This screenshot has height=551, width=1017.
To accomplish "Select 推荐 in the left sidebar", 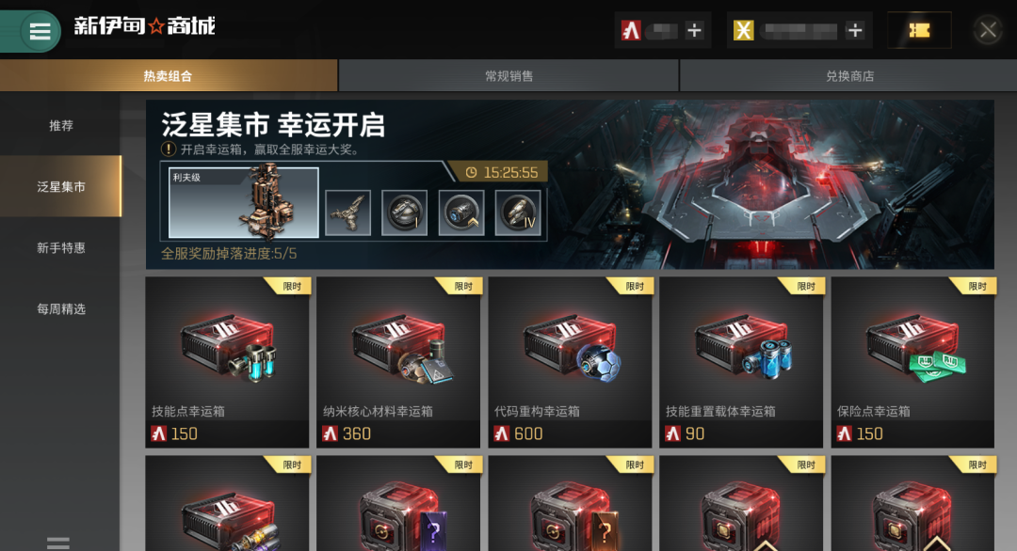I will click(x=60, y=126).
